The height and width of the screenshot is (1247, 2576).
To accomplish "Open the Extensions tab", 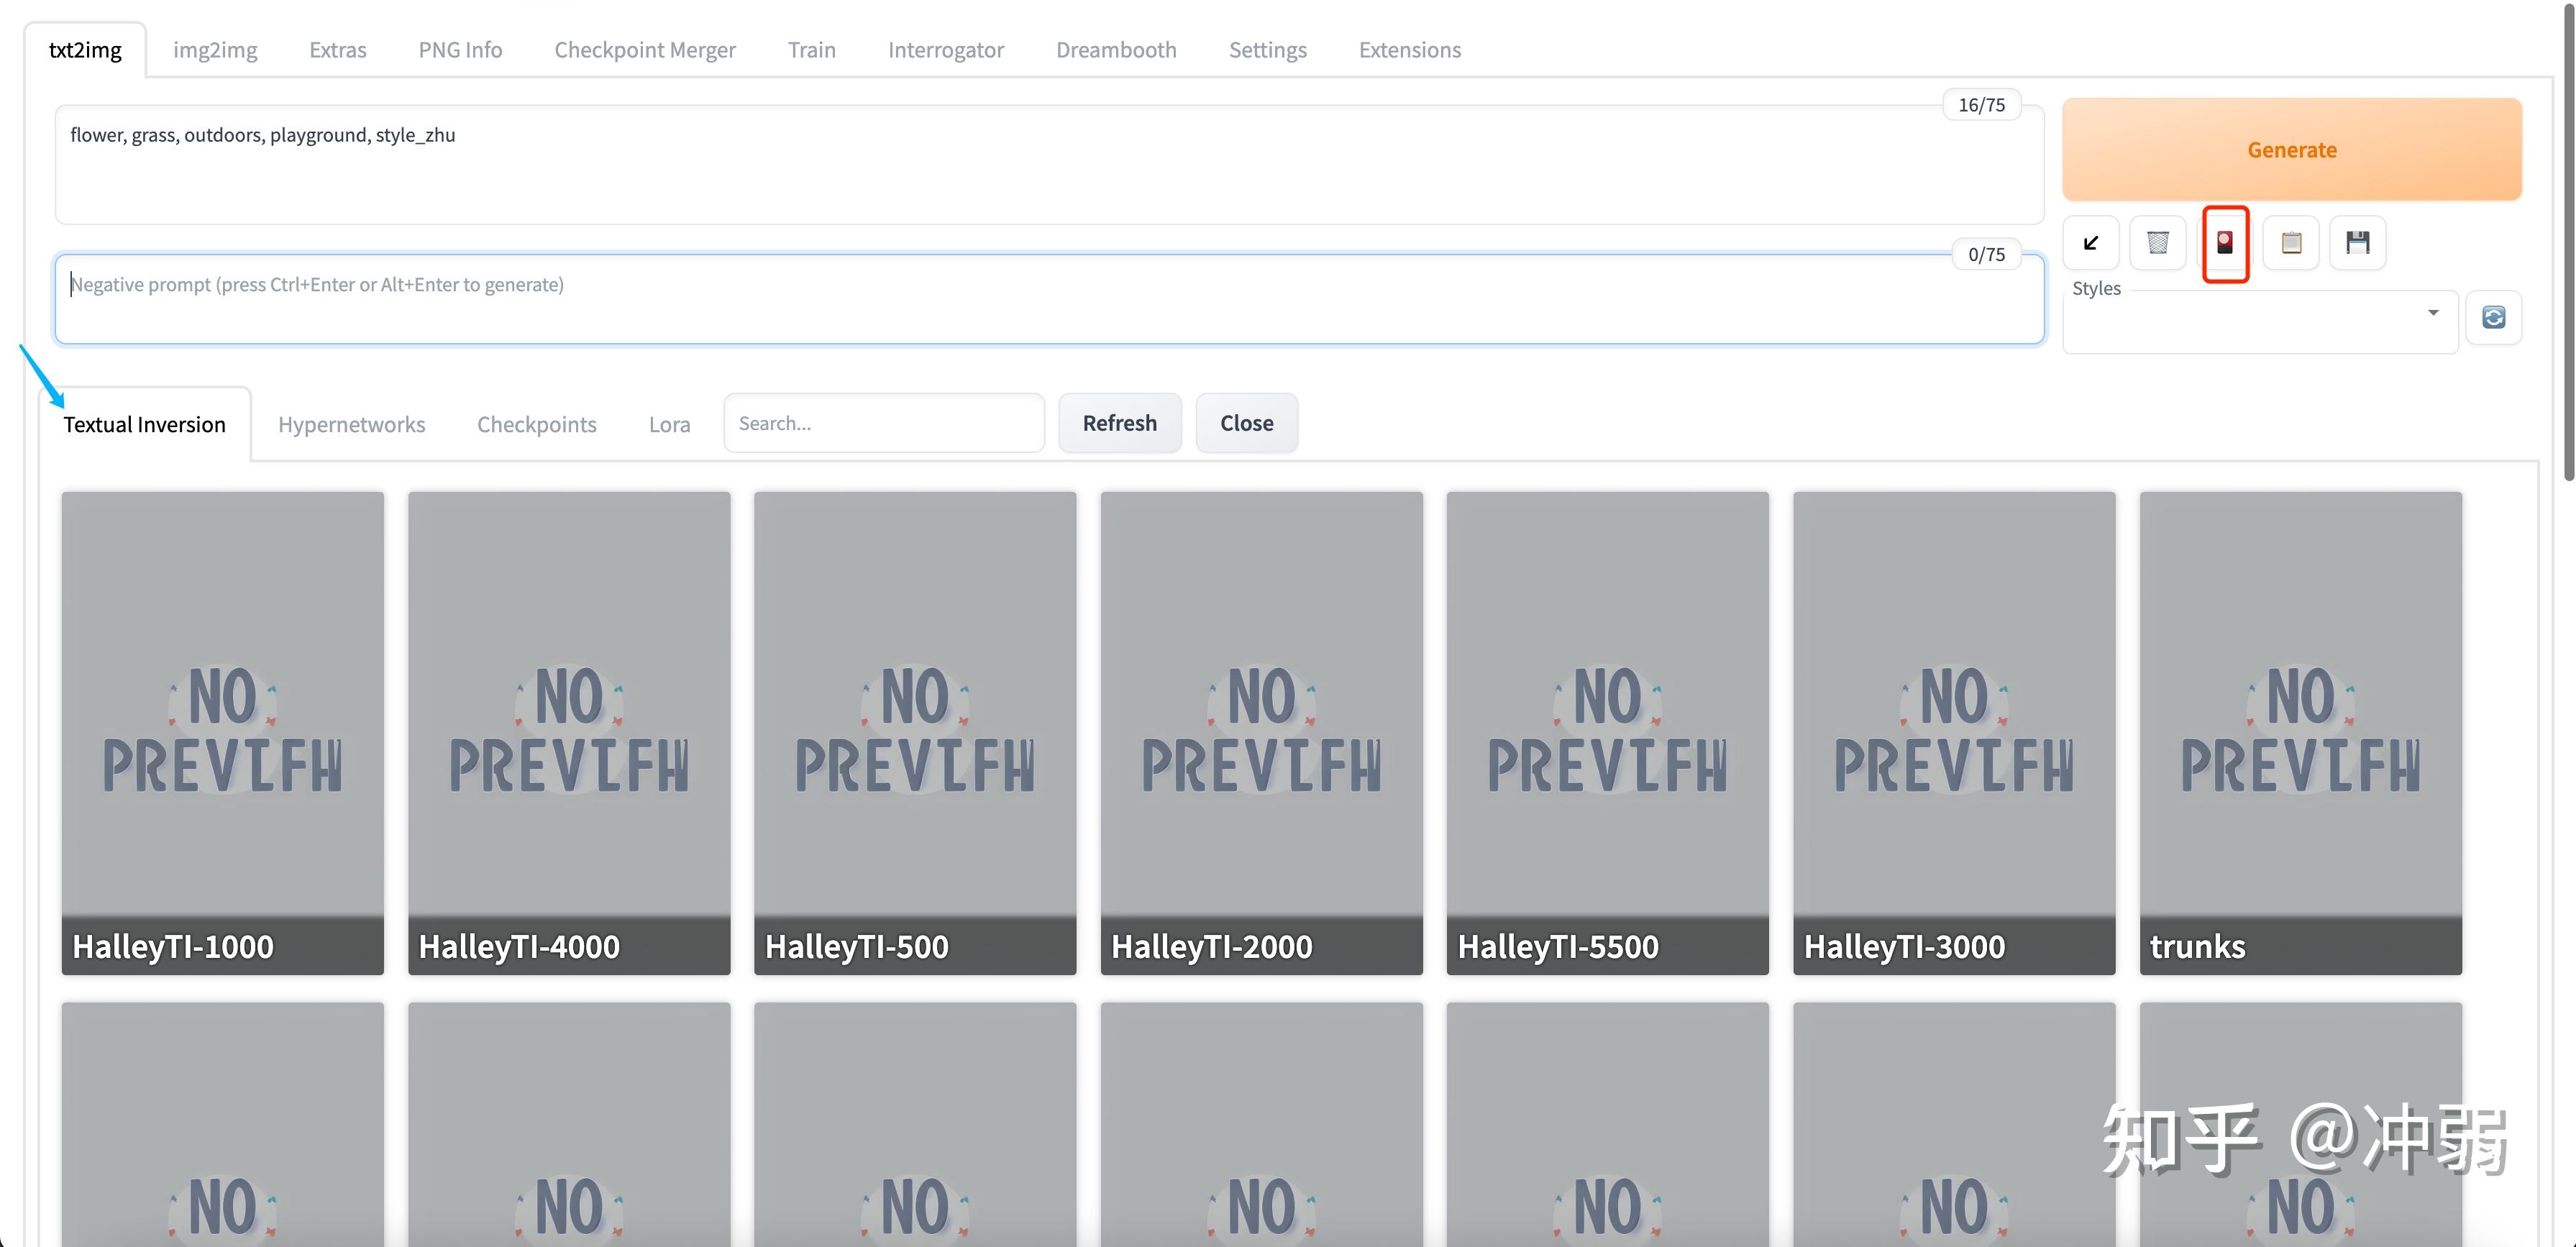I will click(1409, 50).
